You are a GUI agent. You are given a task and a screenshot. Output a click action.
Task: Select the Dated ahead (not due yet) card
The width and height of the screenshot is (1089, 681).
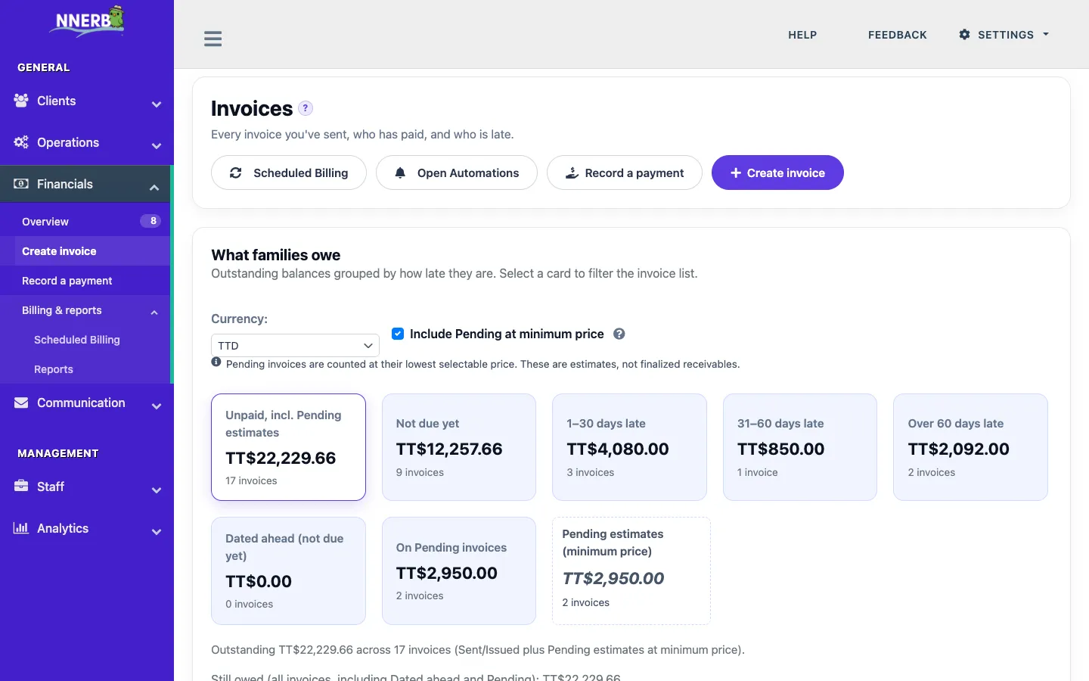tap(288, 571)
